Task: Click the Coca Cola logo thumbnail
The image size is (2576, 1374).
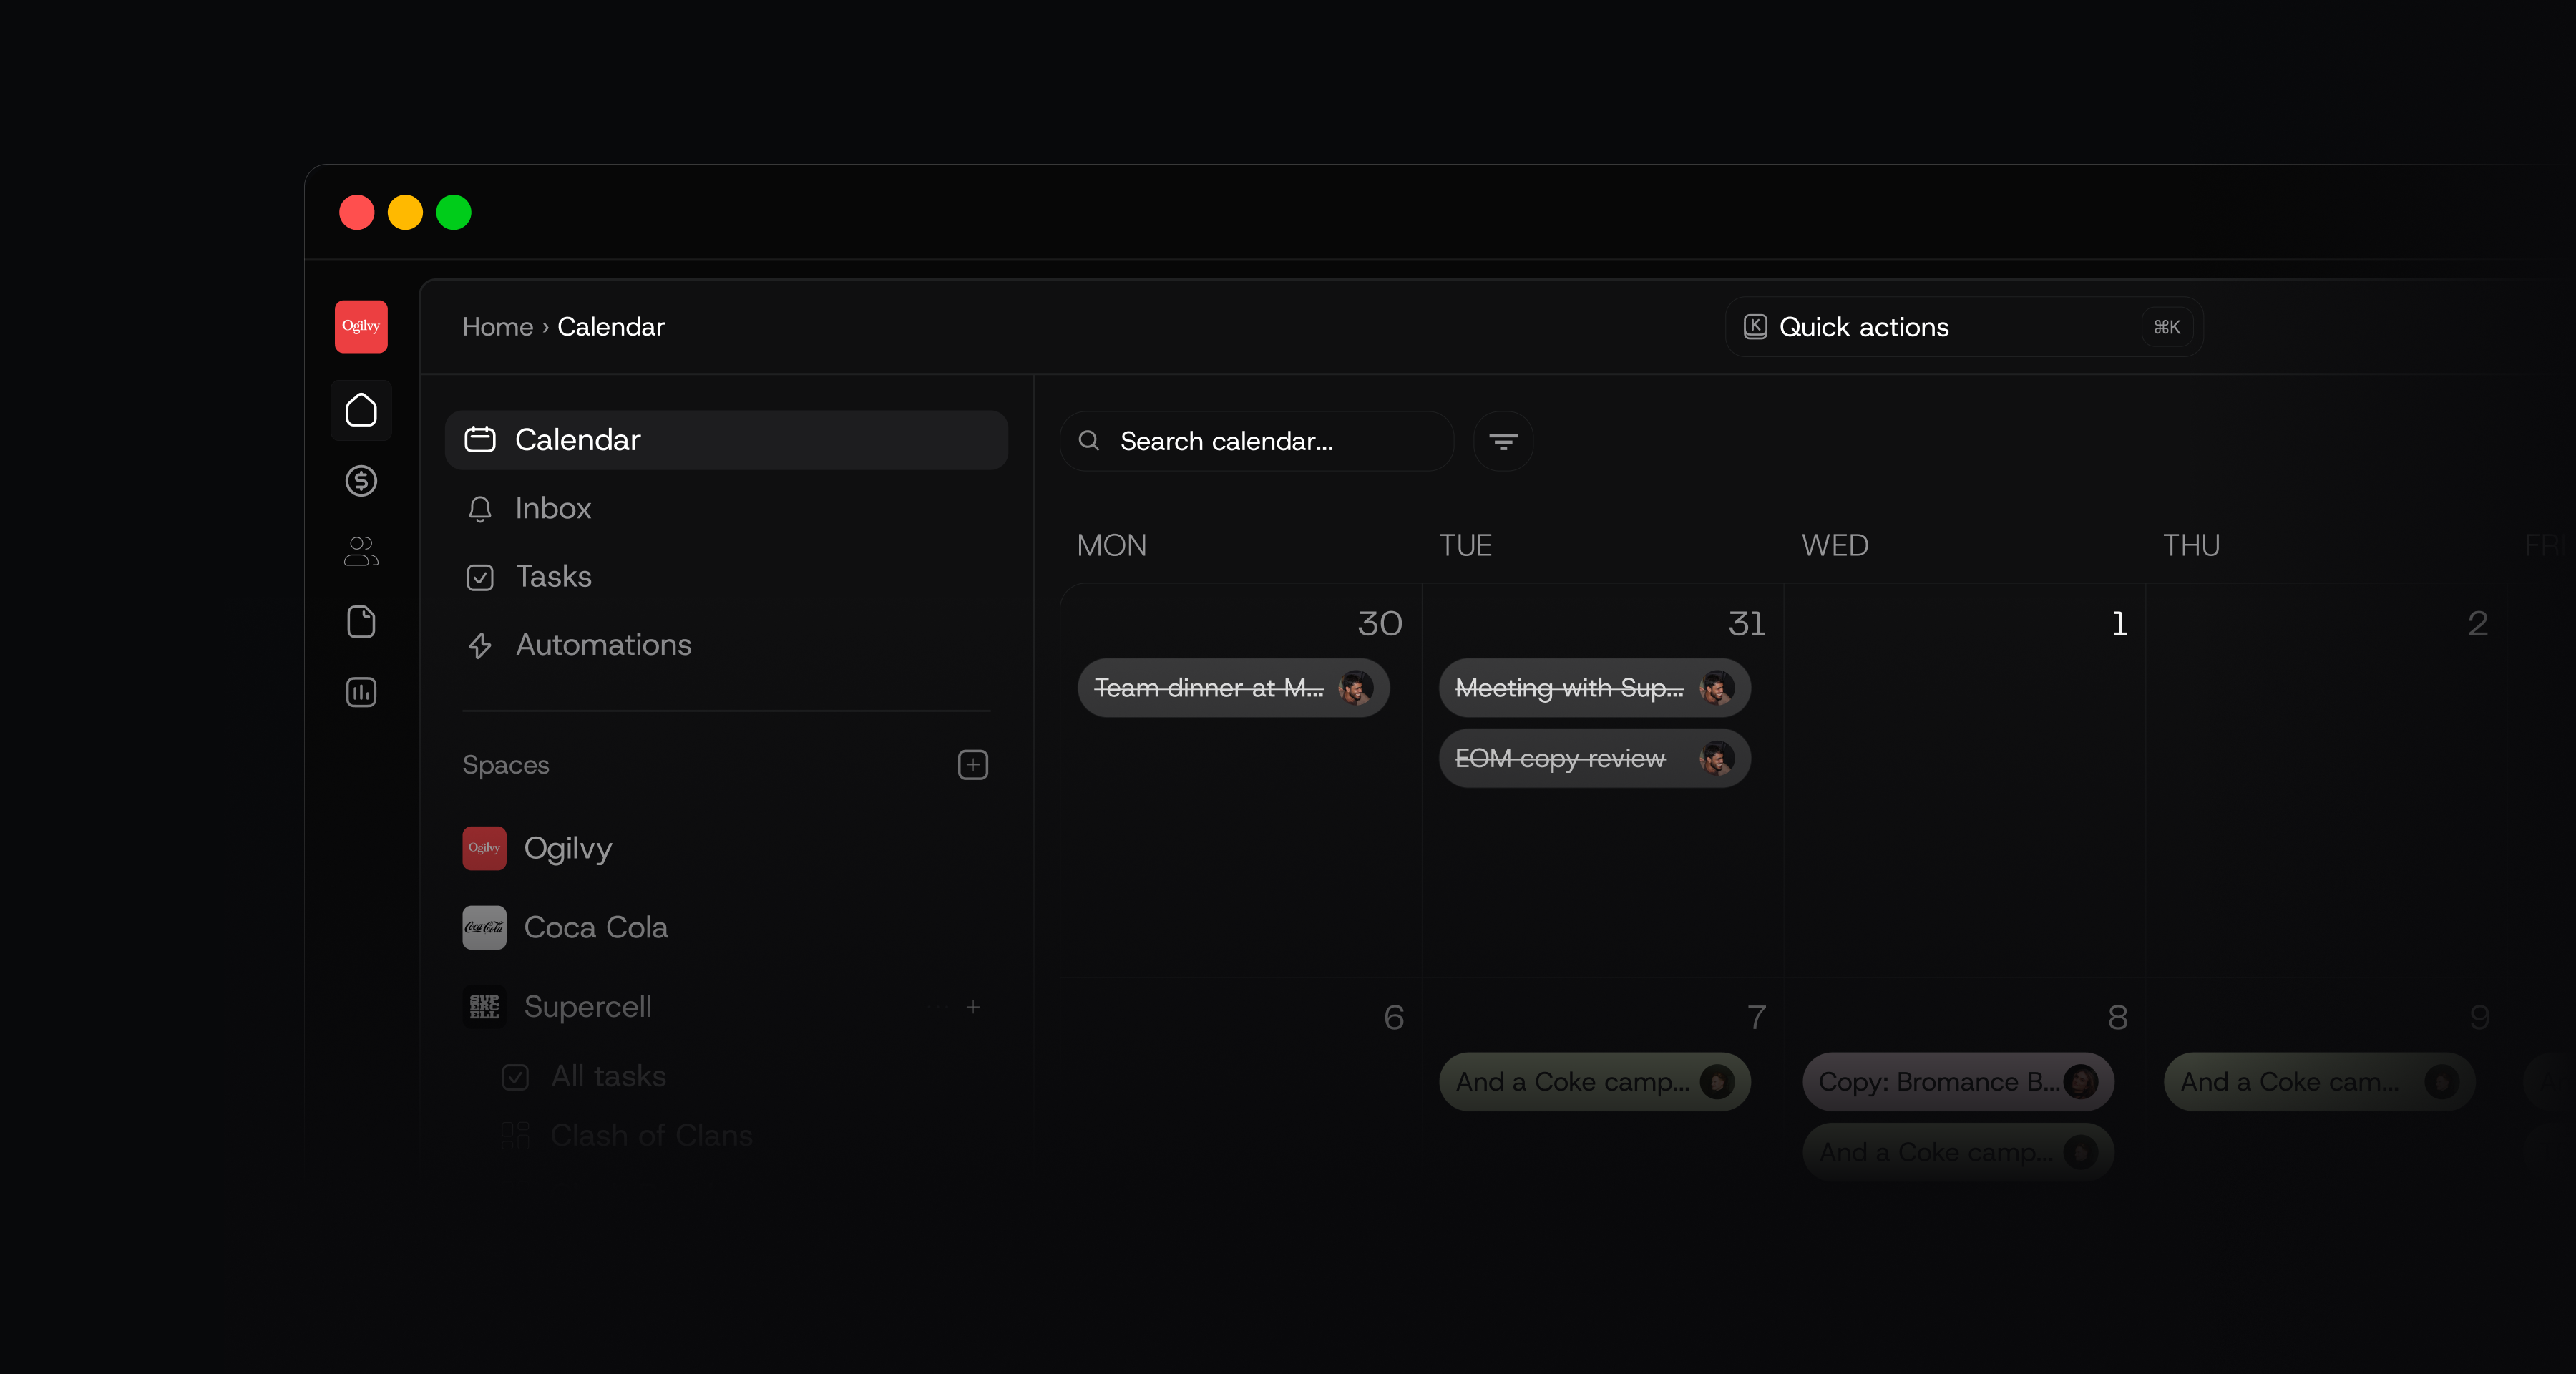Action: pyautogui.click(x=484, y=927)
